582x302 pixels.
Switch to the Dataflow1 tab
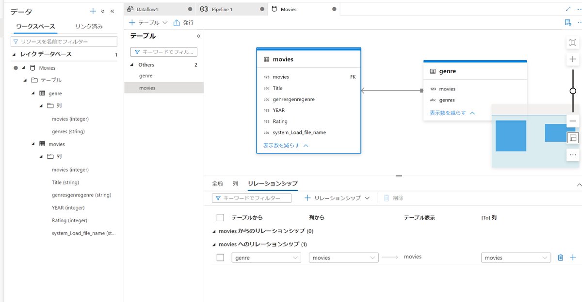tap(160, 9)
